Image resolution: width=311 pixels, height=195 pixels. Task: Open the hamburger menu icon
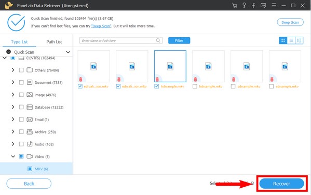pos(274,5)
